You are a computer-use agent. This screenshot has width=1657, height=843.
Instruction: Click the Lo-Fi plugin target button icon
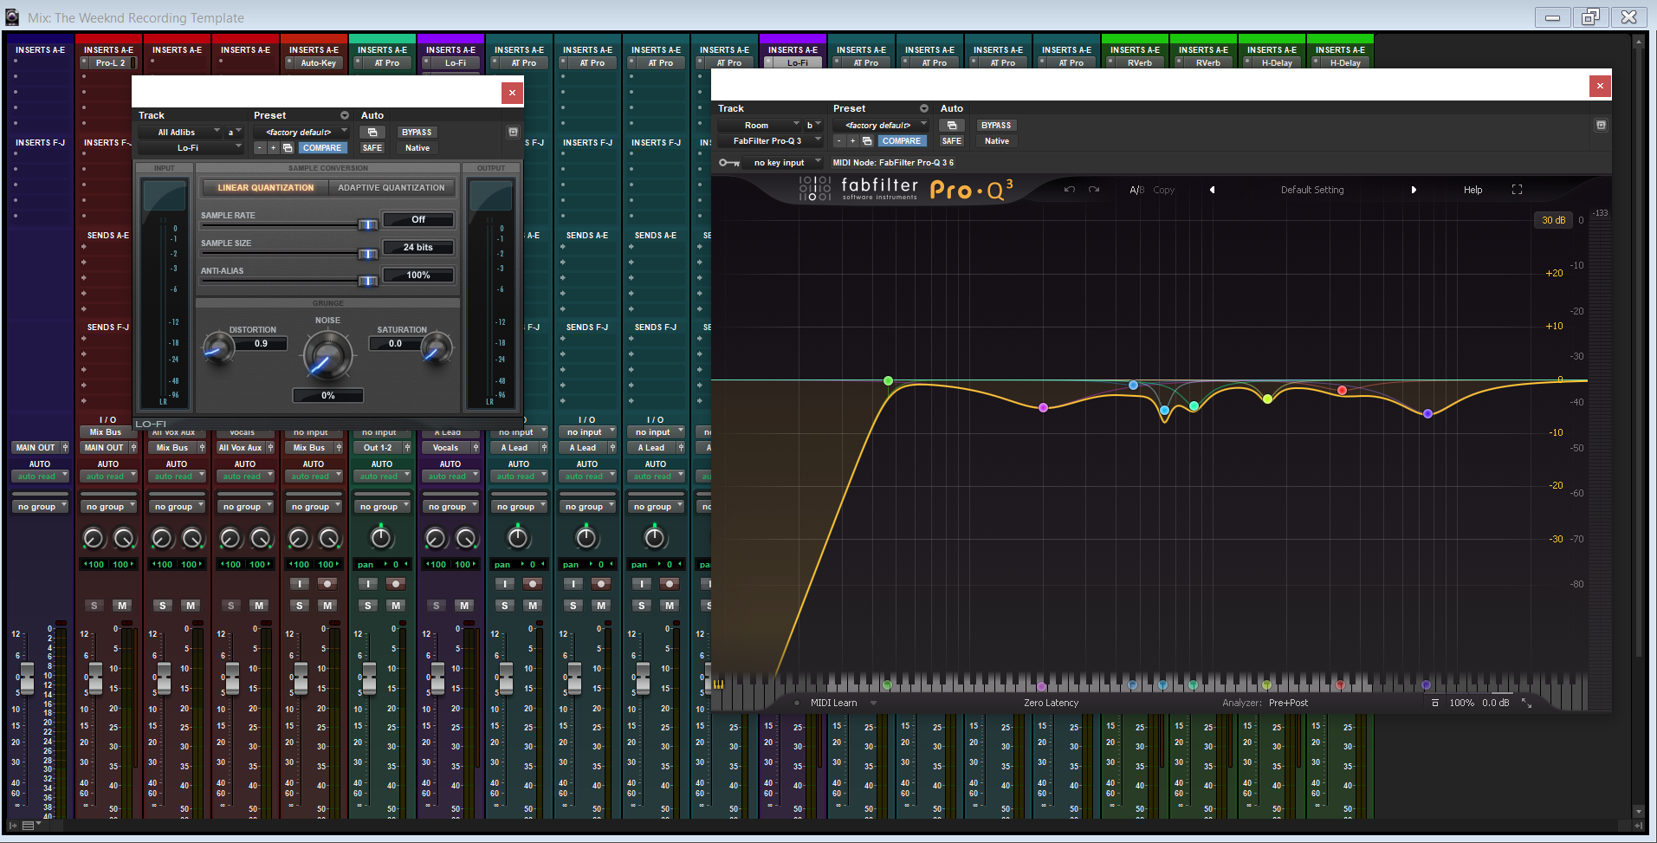(513, 132)
